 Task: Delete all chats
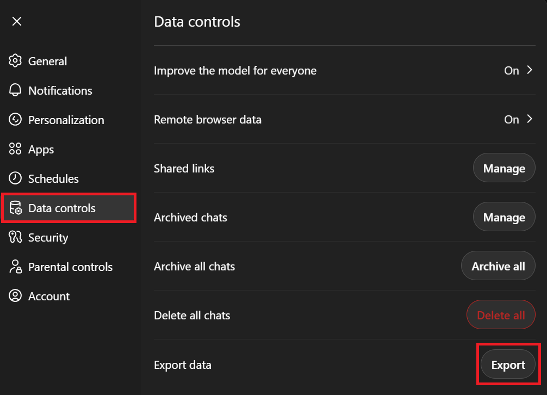(x=500, y=314)
